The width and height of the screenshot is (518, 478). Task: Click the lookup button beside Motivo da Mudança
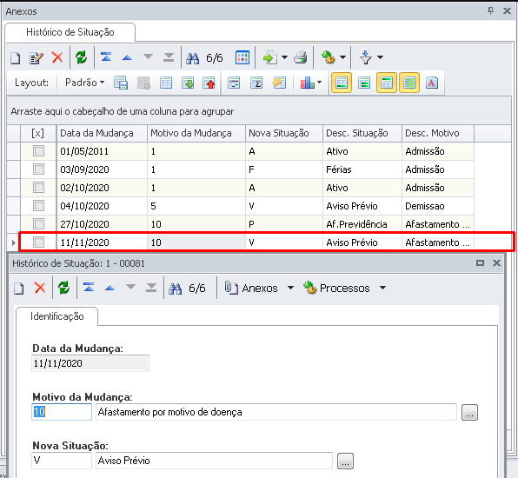coord(469,412)
